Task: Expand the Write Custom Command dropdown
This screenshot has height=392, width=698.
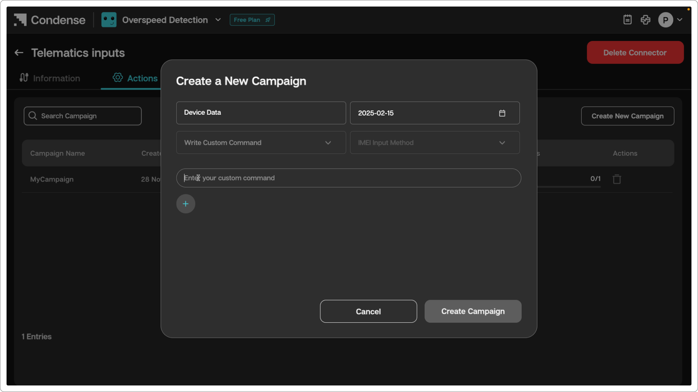Action: (261, 143)
